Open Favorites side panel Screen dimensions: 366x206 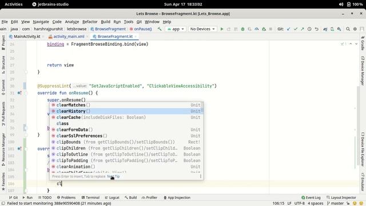coord(3,181)
